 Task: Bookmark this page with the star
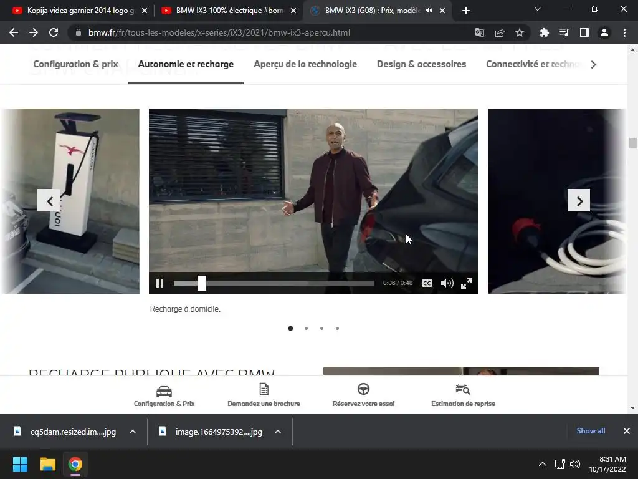pyautogui.click(x=520, y=32)
